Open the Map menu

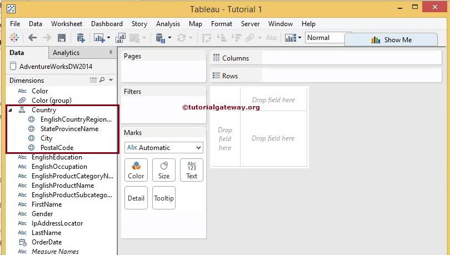click(196, 24)
